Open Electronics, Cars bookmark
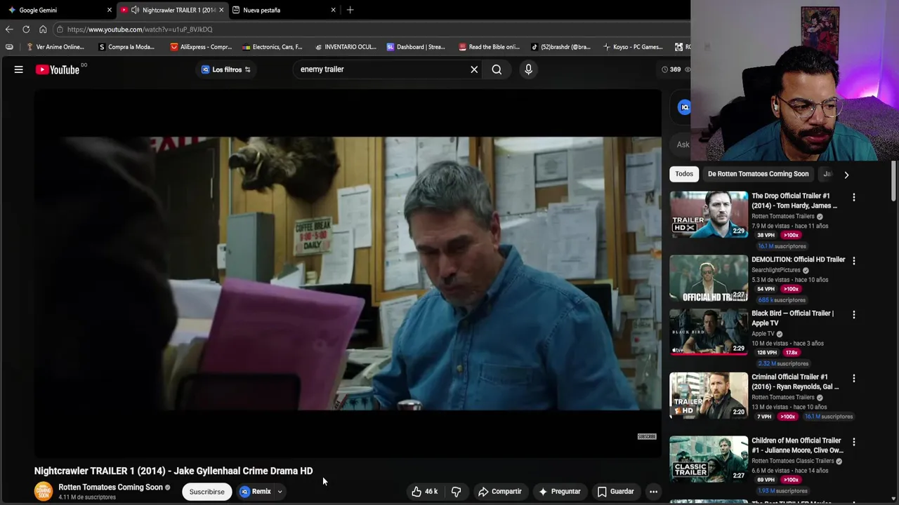899x505 pixels. (273, 47)
